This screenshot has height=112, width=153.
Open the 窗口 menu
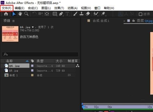tap(97, 8)
